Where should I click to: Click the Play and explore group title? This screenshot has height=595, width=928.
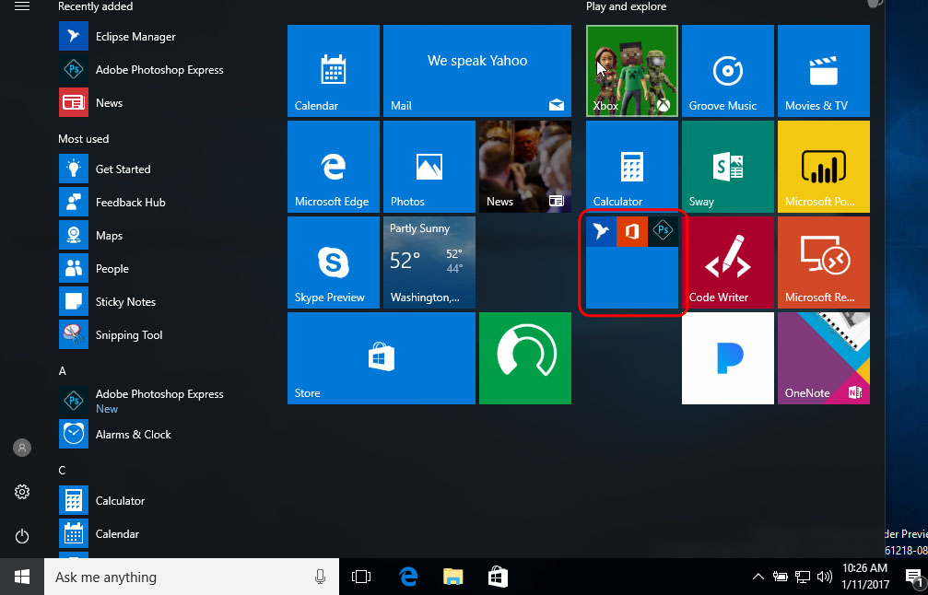[x=626, y=6]
